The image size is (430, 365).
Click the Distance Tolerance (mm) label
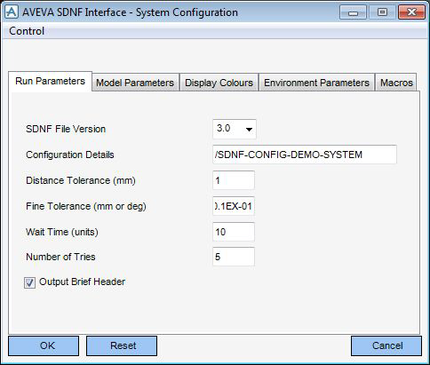coord(81,180)
